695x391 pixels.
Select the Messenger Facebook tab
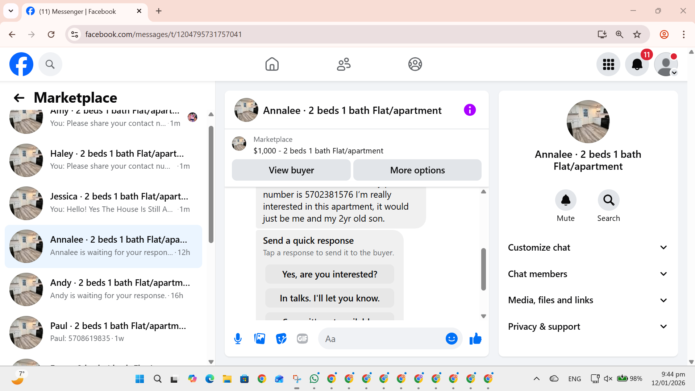click(x=85, y=11)
